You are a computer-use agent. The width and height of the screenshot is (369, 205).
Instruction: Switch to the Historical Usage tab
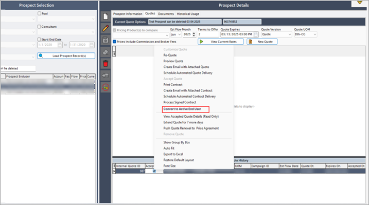point(188,14)
